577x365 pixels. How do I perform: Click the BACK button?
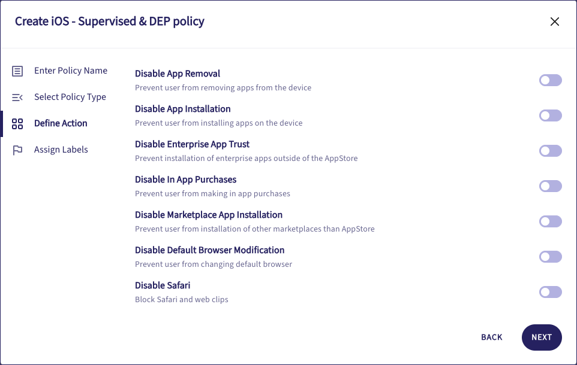491,337
